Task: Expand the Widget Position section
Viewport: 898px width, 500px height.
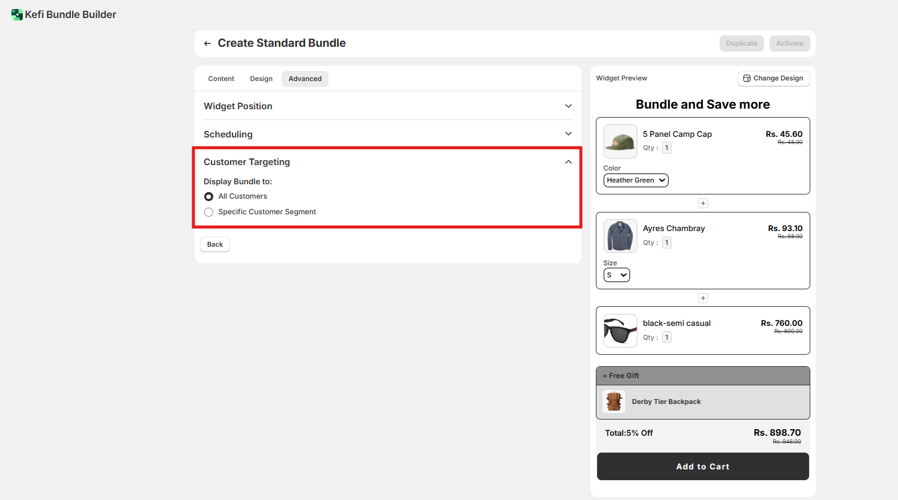Action: [x=568, y=106]
